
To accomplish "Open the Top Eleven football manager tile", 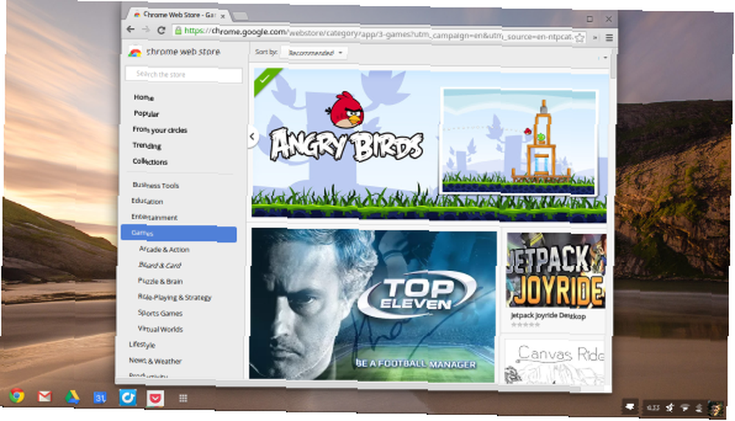I will tap(373, 305).
